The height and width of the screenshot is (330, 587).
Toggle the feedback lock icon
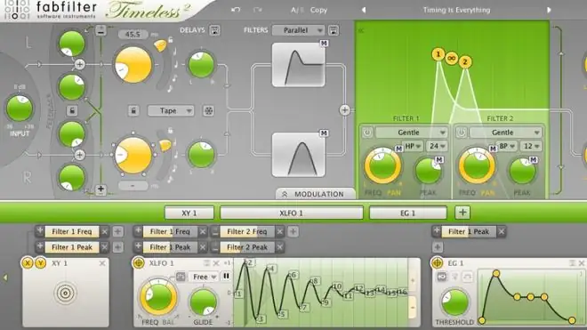point(72,110)
